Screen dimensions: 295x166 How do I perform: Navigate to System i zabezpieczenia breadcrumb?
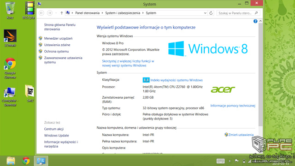(x=123, y=13)
